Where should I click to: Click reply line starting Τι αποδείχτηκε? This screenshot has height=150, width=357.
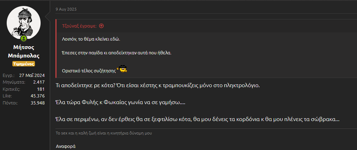pyautogui.click(x=157, y=85)
